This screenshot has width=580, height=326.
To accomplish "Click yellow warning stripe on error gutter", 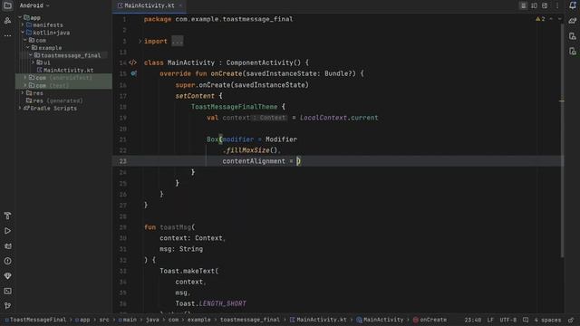I will click(562, 101).
